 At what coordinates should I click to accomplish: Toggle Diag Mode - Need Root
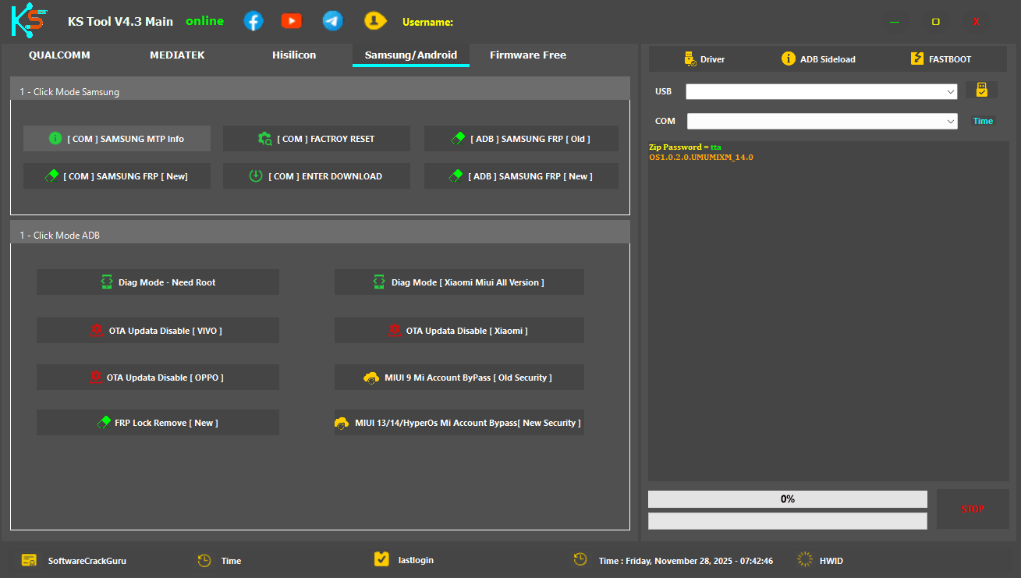click(x=157, y=282)
